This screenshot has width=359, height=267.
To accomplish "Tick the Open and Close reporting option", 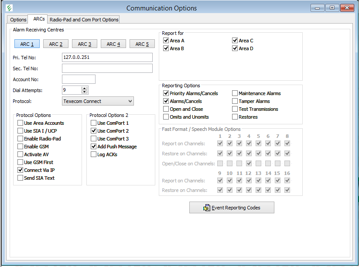I will 166,109.
